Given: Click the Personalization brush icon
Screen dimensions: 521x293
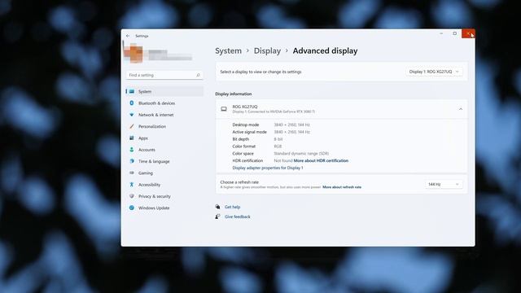Looking at the screenshot, I should [x=132, y=126].
